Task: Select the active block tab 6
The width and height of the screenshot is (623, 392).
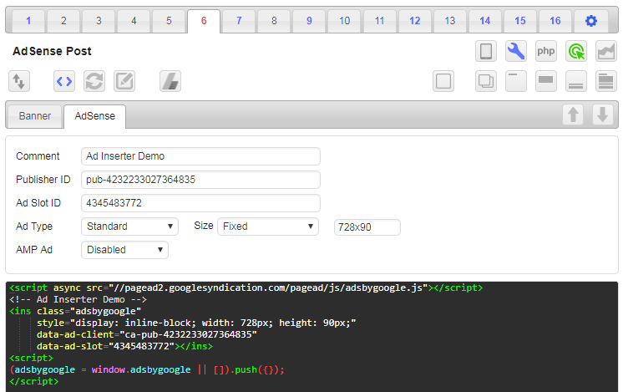Action: (x=204, y=21)
